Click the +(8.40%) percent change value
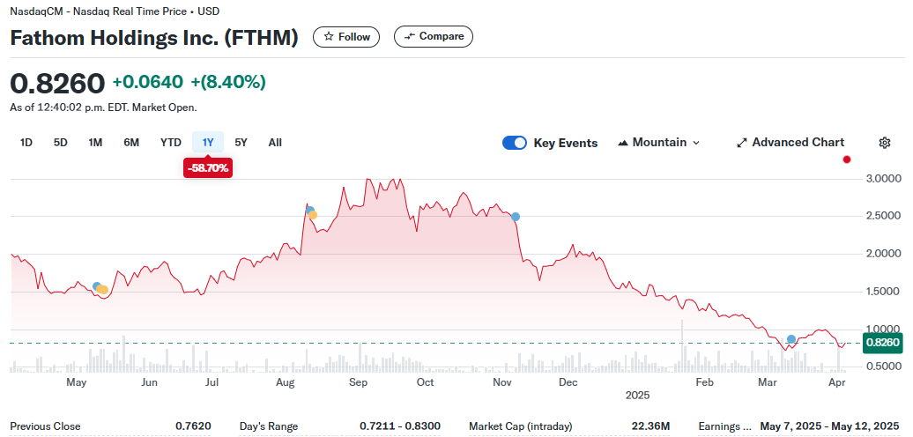The image size is (913, 437). point(228,83)
